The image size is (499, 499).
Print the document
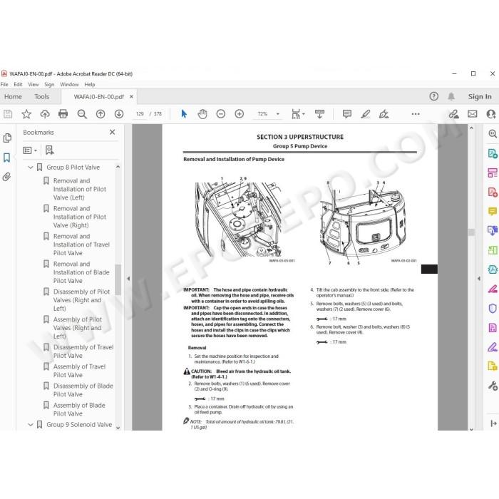(x=63, y=114)
